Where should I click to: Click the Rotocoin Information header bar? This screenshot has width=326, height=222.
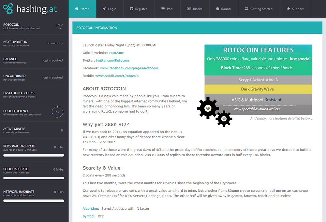197,28
